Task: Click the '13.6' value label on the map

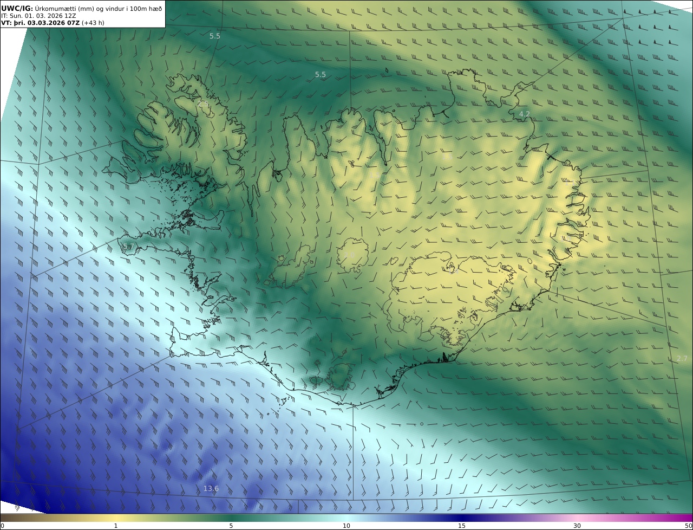Action: coord(211,489)
